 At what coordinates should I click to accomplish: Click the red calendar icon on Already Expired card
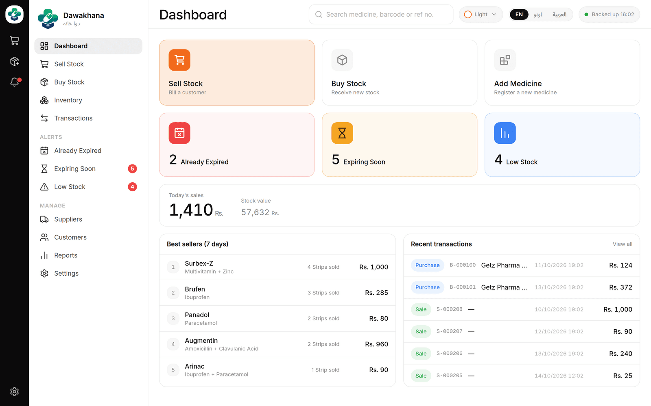179,133
